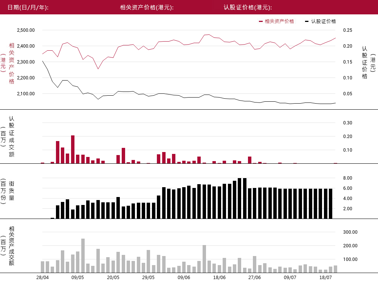378x284 pixels.
Task: Click the 2,400.00 left axis value
Action: pyautogui.click(x=26, y=46)
